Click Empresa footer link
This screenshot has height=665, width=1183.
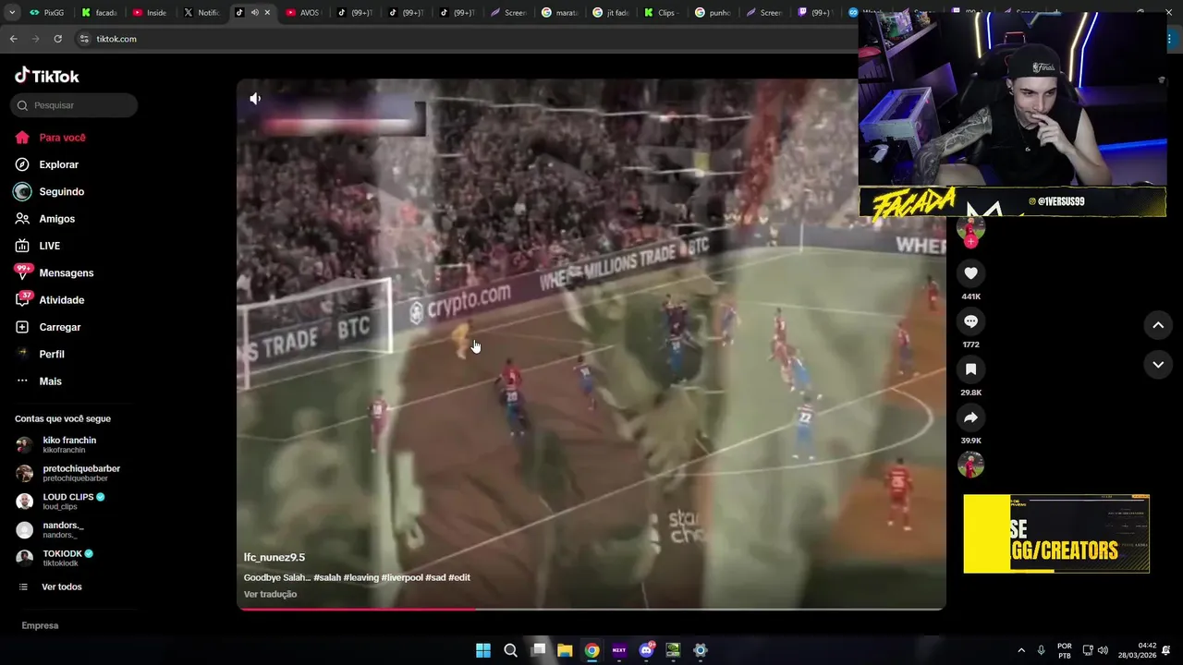click(40, 625)
